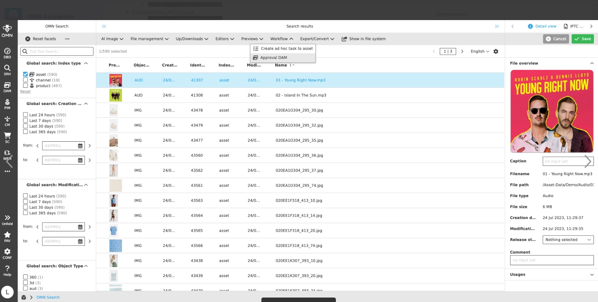Click the Save button
598x302 pixels.
[x=583, y=39]
